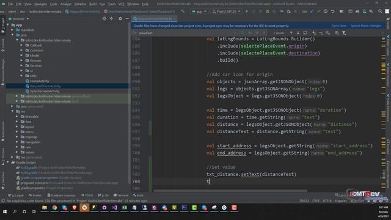The height and width of the screenshot is (220, 391).
Task: Open the Android project view dropdown
Action: point(19,19)
